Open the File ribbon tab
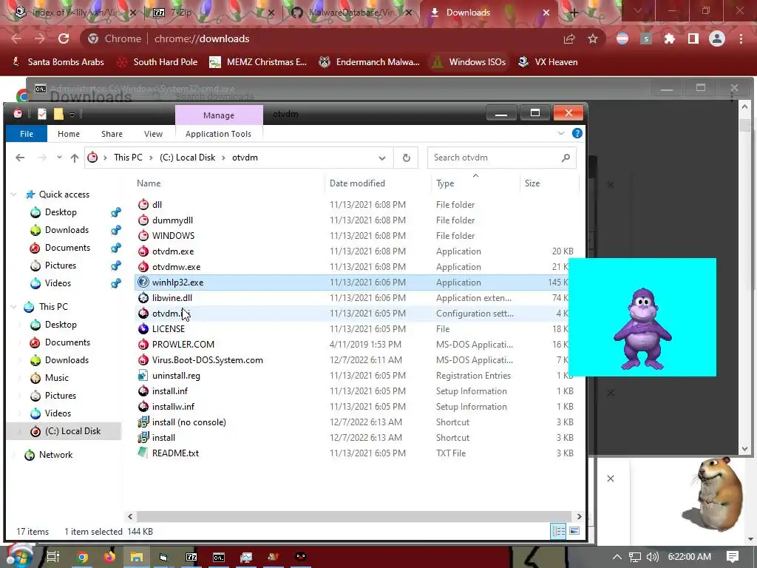 pyautogui.click(x=27, y=134)
